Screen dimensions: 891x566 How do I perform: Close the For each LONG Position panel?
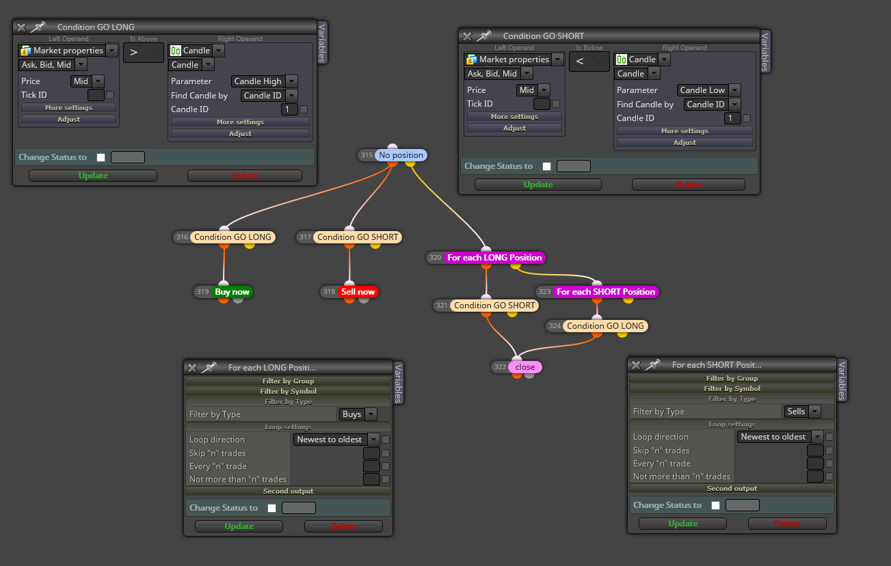tap(192, 368)
